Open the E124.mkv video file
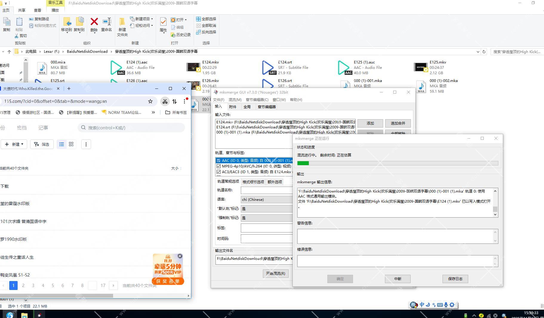This screenshot has height=318, width=544. coord(193,67)
